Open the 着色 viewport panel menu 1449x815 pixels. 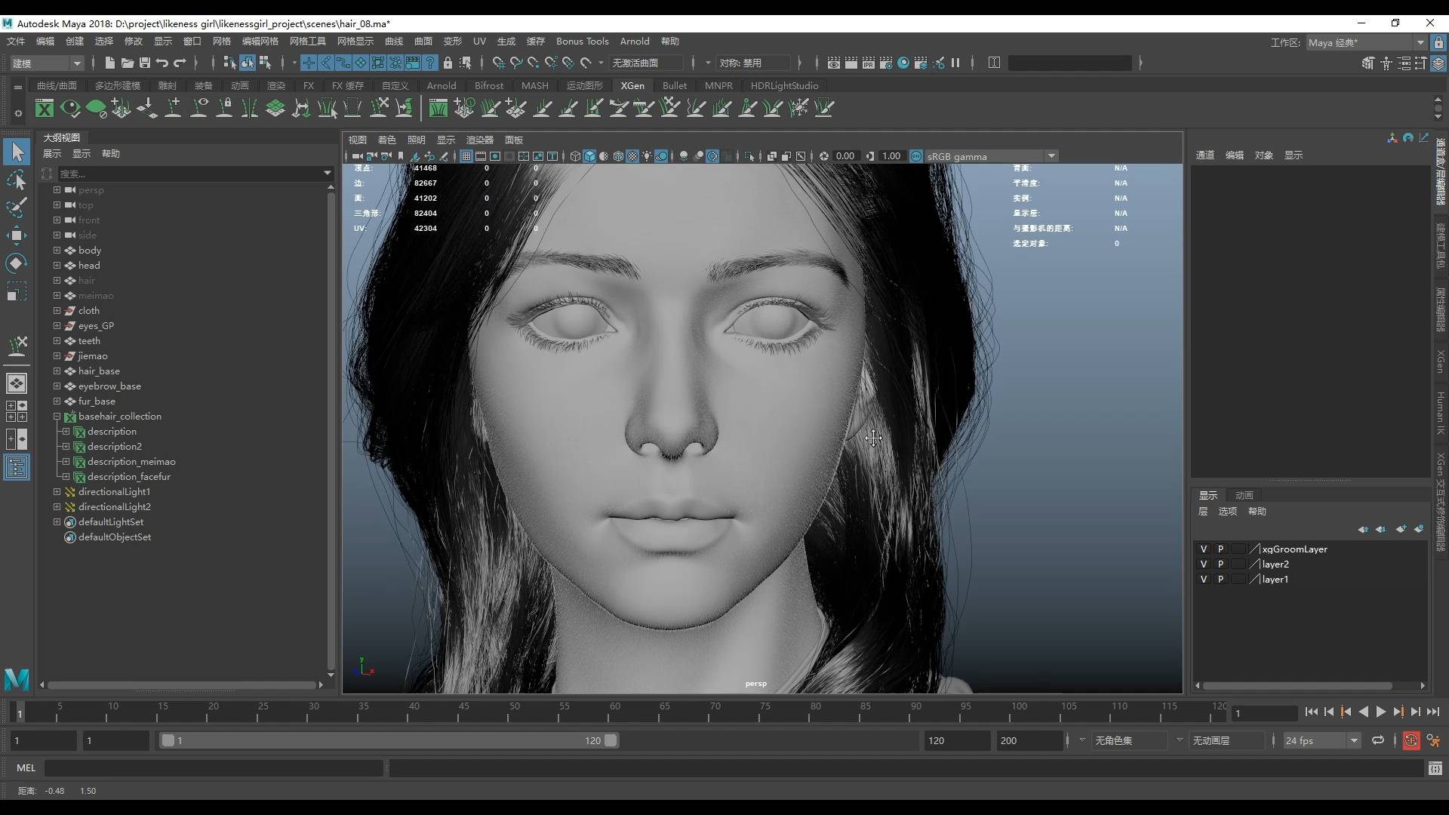(x=386, y=140)
